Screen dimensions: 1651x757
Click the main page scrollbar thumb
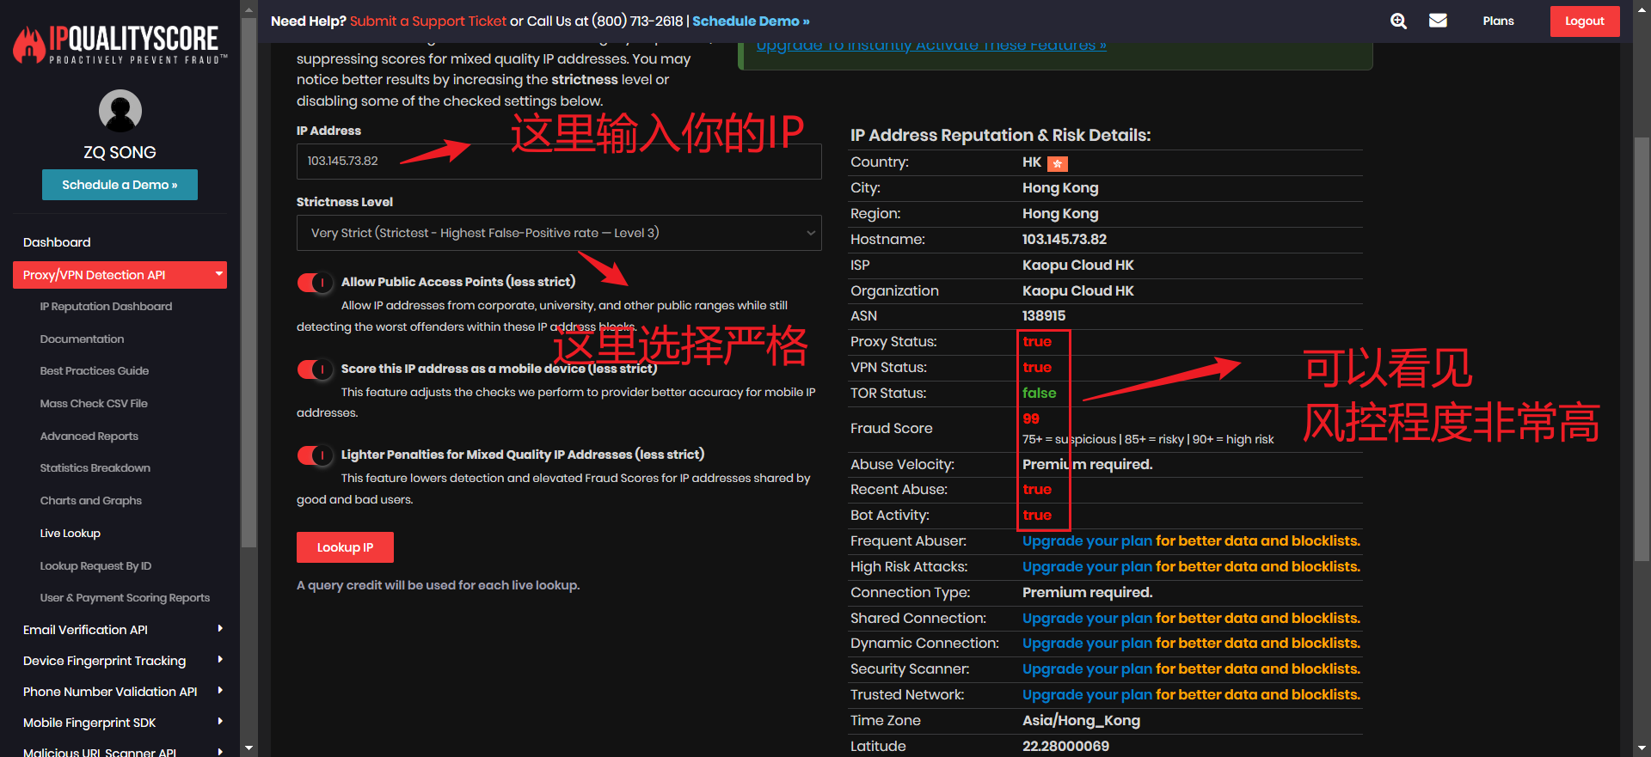tap(1642, 349)
